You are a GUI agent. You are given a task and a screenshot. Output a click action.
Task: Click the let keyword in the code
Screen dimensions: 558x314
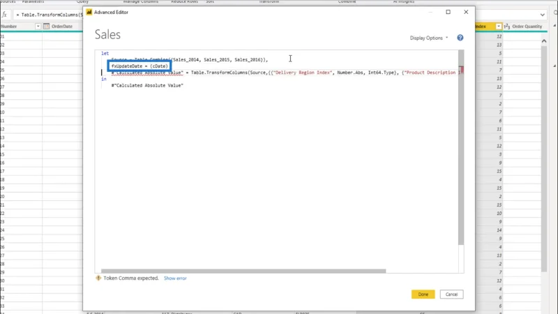105,54
